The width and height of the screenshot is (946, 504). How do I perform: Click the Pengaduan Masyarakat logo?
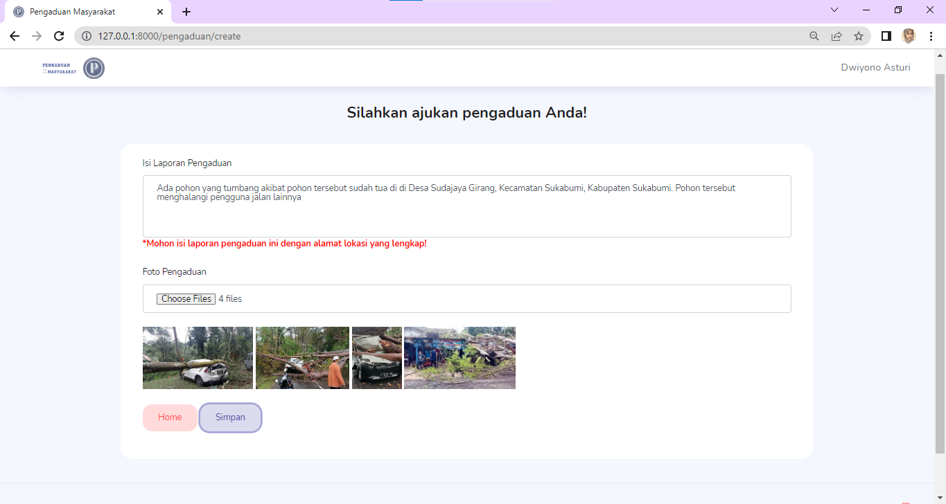click(73, 68)
